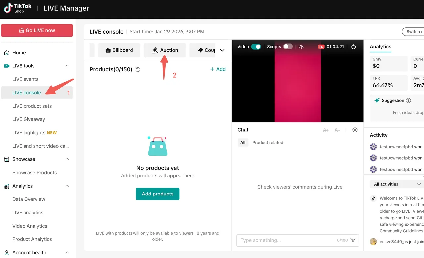Collapse the Showcase section
424x258 pixels.
(67, 159)
